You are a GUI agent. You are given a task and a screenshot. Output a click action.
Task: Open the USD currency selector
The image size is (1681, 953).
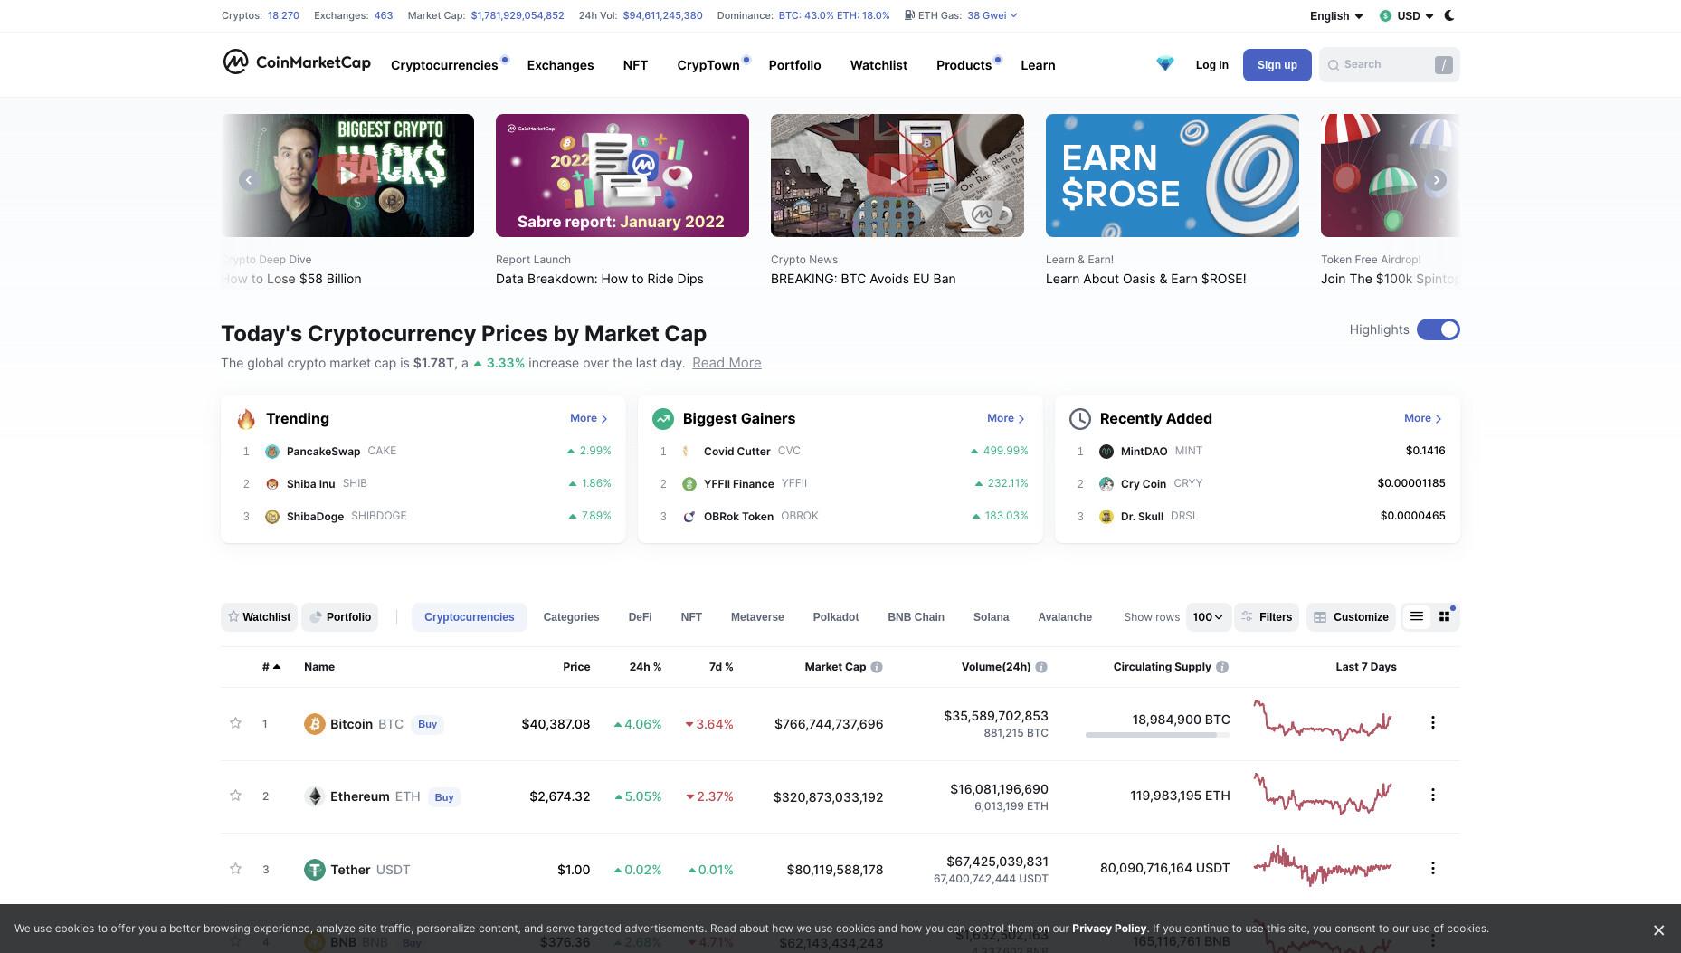[x=1407, y=15]
